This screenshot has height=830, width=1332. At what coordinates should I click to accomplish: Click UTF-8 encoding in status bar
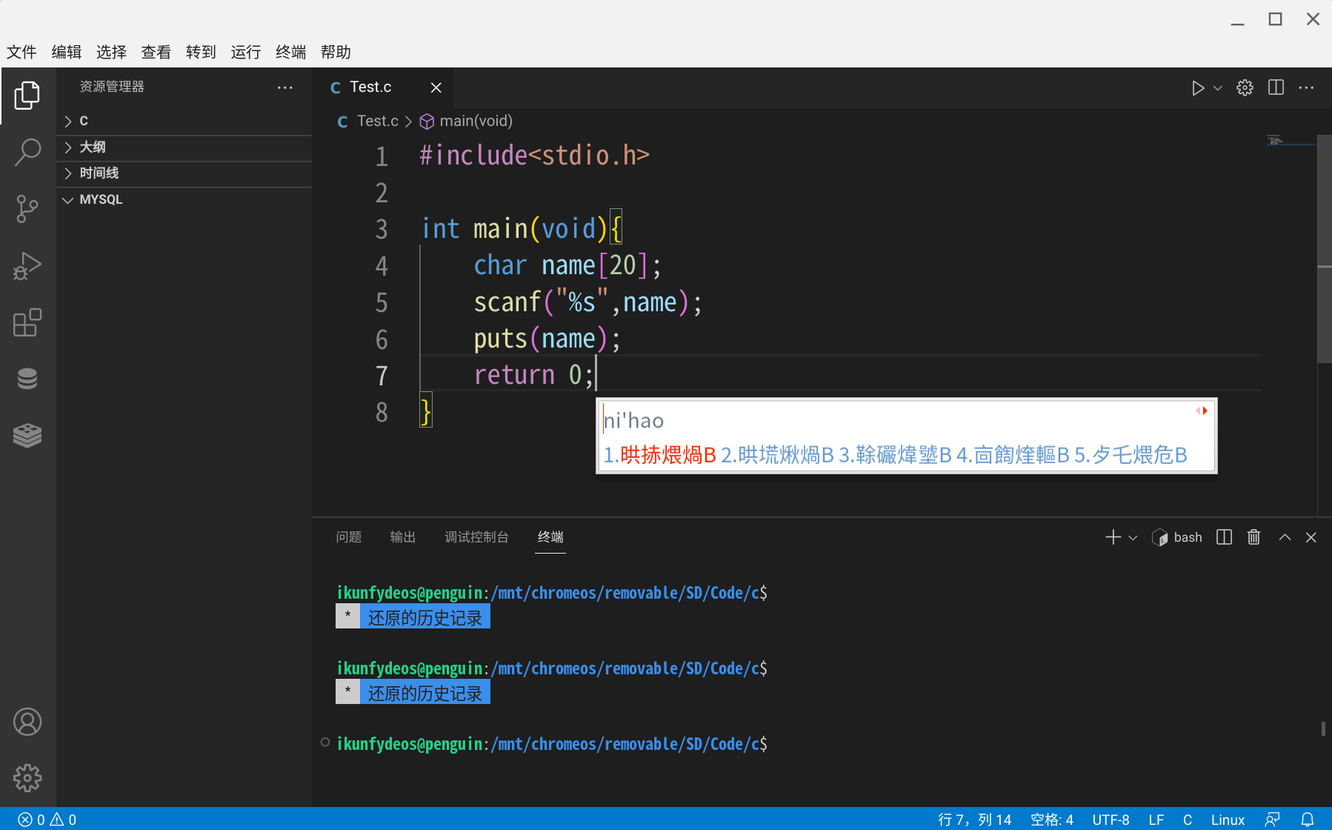click(x=1110, y=820)
